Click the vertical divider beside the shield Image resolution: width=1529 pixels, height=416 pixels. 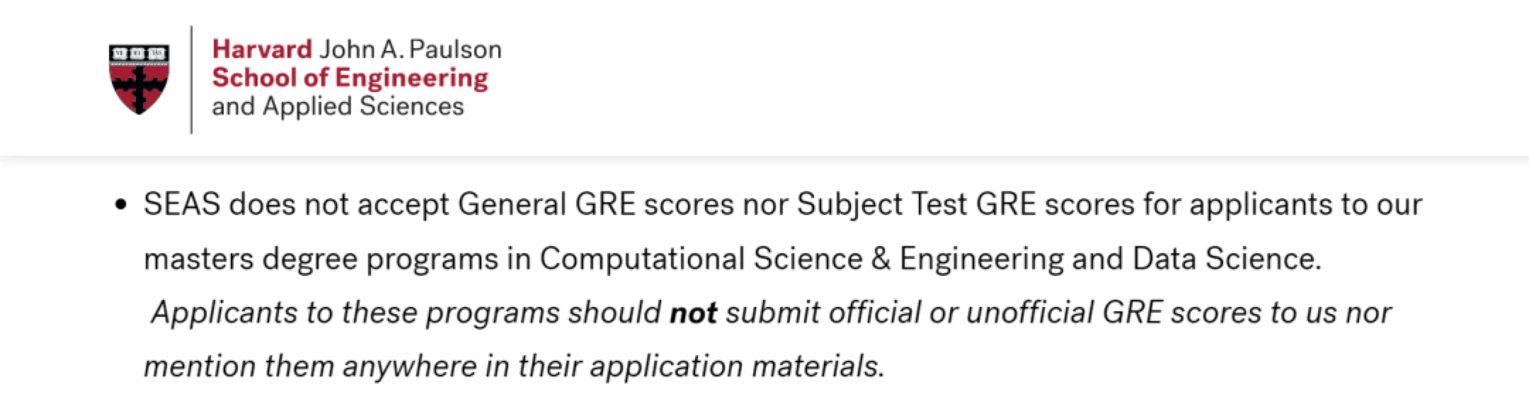(191, 79)
